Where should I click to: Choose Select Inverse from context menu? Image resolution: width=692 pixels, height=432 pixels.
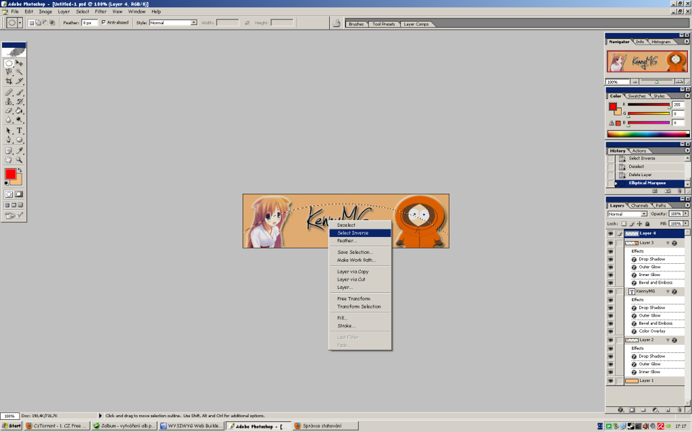[x=360, y=233]
